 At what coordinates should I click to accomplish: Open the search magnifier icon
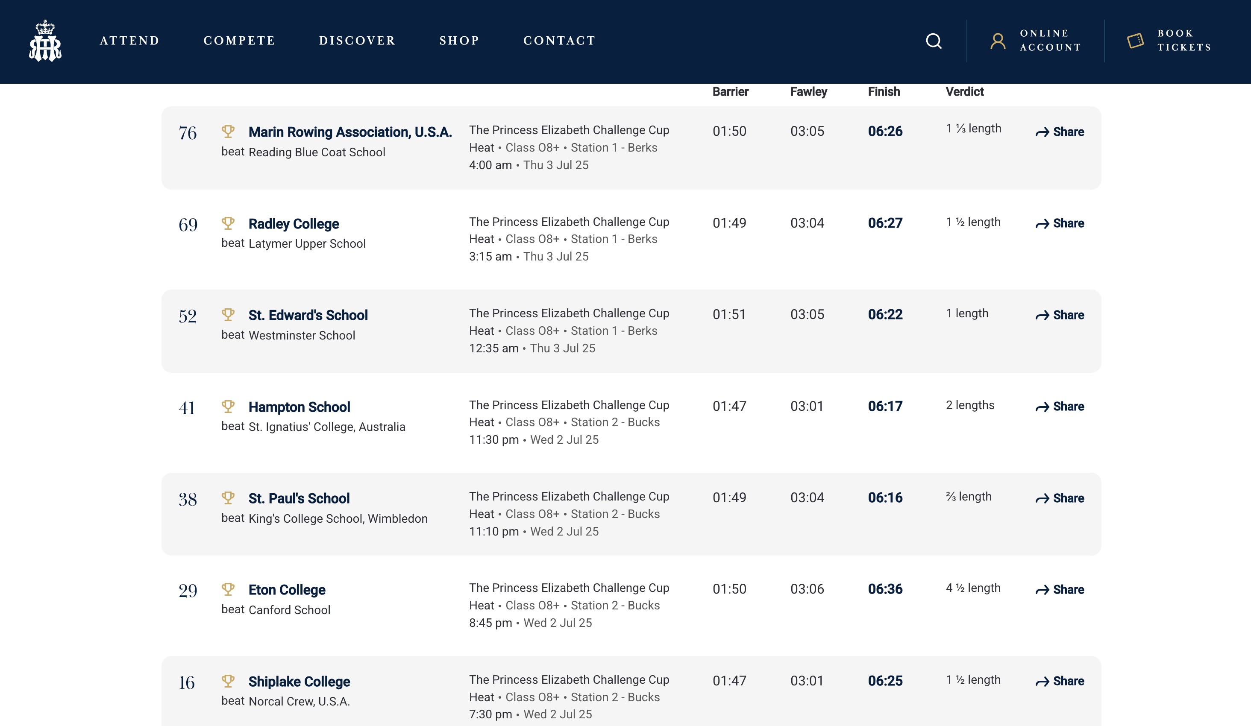tap(933, 41)
